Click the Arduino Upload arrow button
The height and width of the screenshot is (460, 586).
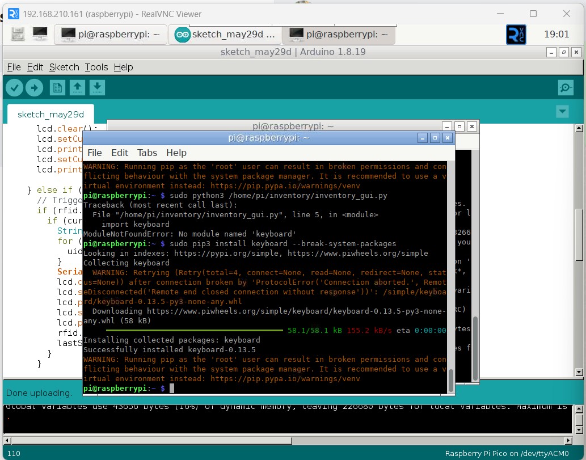coord(35,88)
